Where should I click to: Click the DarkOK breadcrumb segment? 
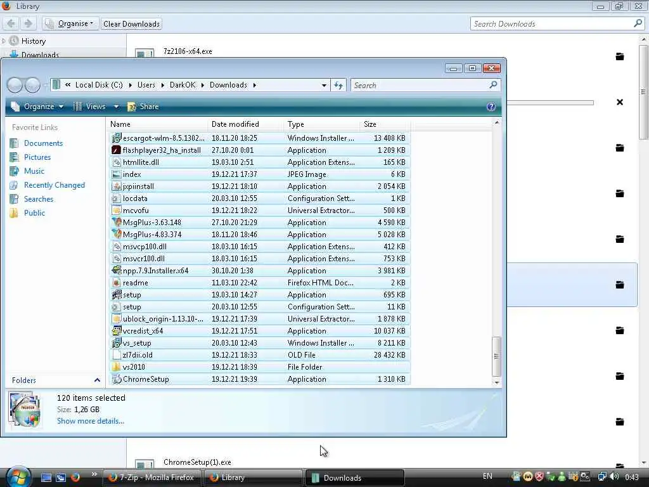pos(183,85)
